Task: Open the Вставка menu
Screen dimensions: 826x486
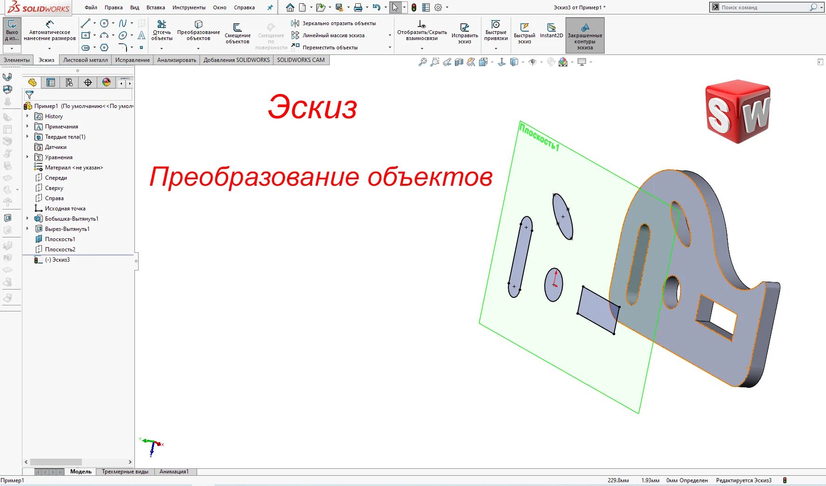Action: coord(155,7)
